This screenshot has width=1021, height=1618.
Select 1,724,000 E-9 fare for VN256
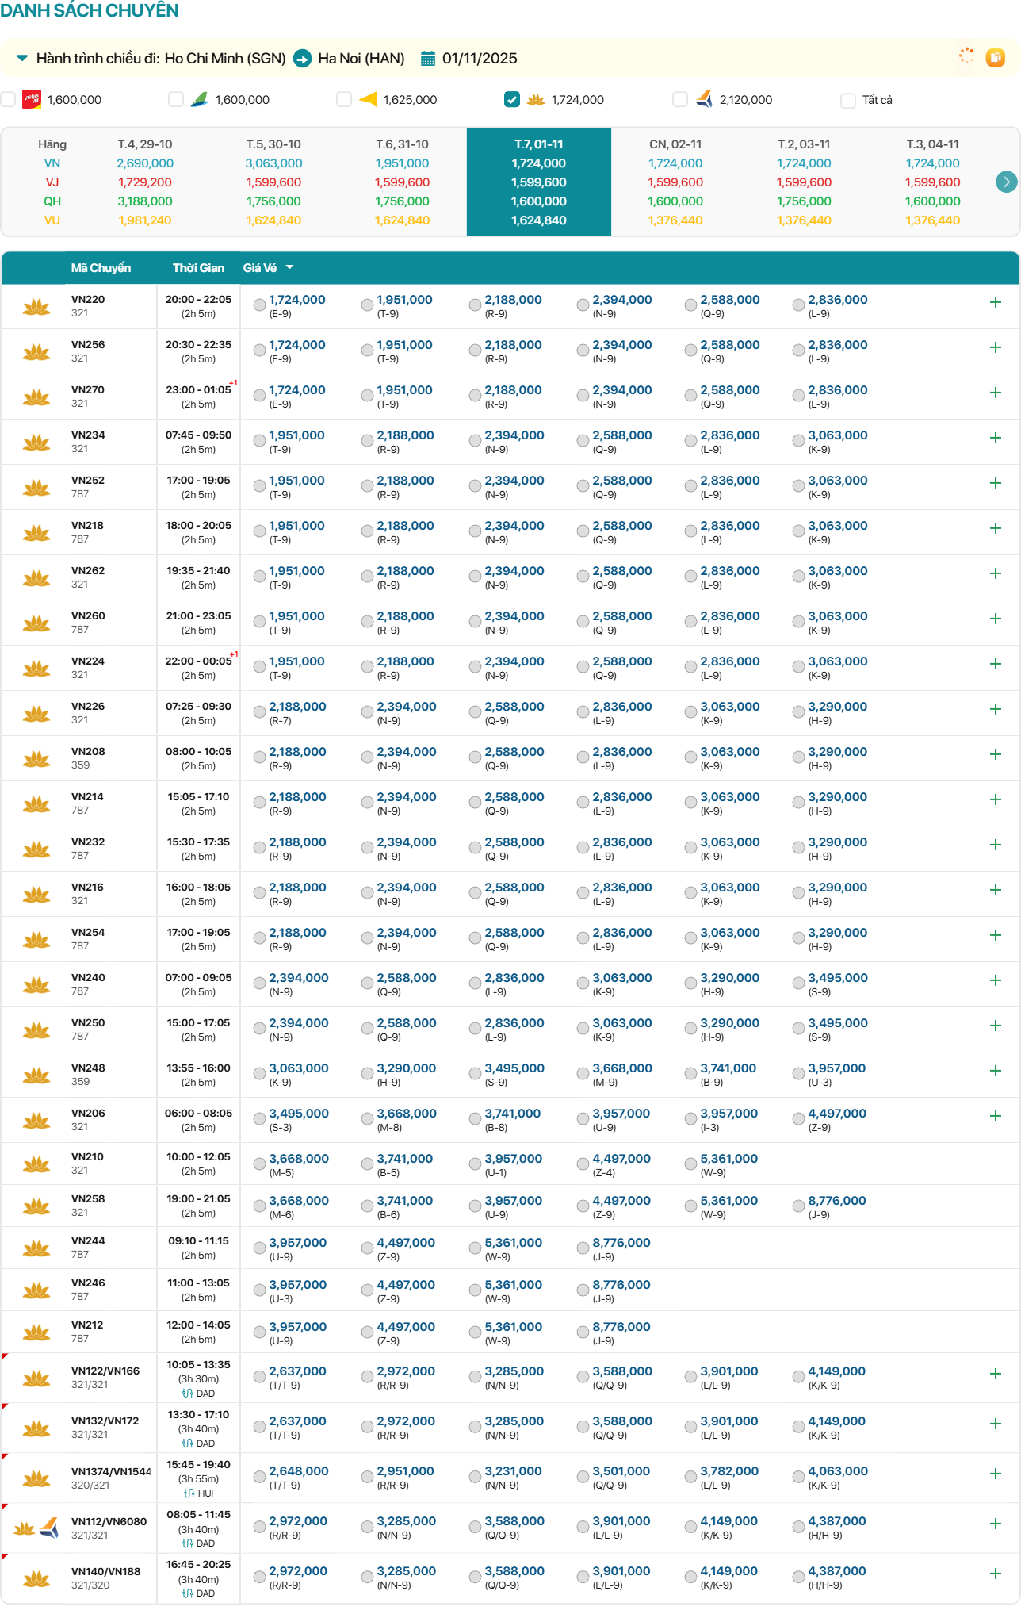(x=260, y=350)
